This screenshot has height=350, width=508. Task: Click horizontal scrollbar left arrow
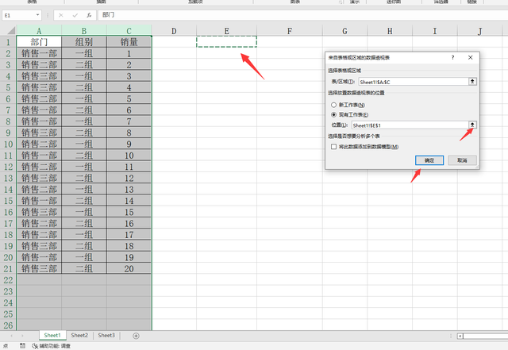point(460,336)
